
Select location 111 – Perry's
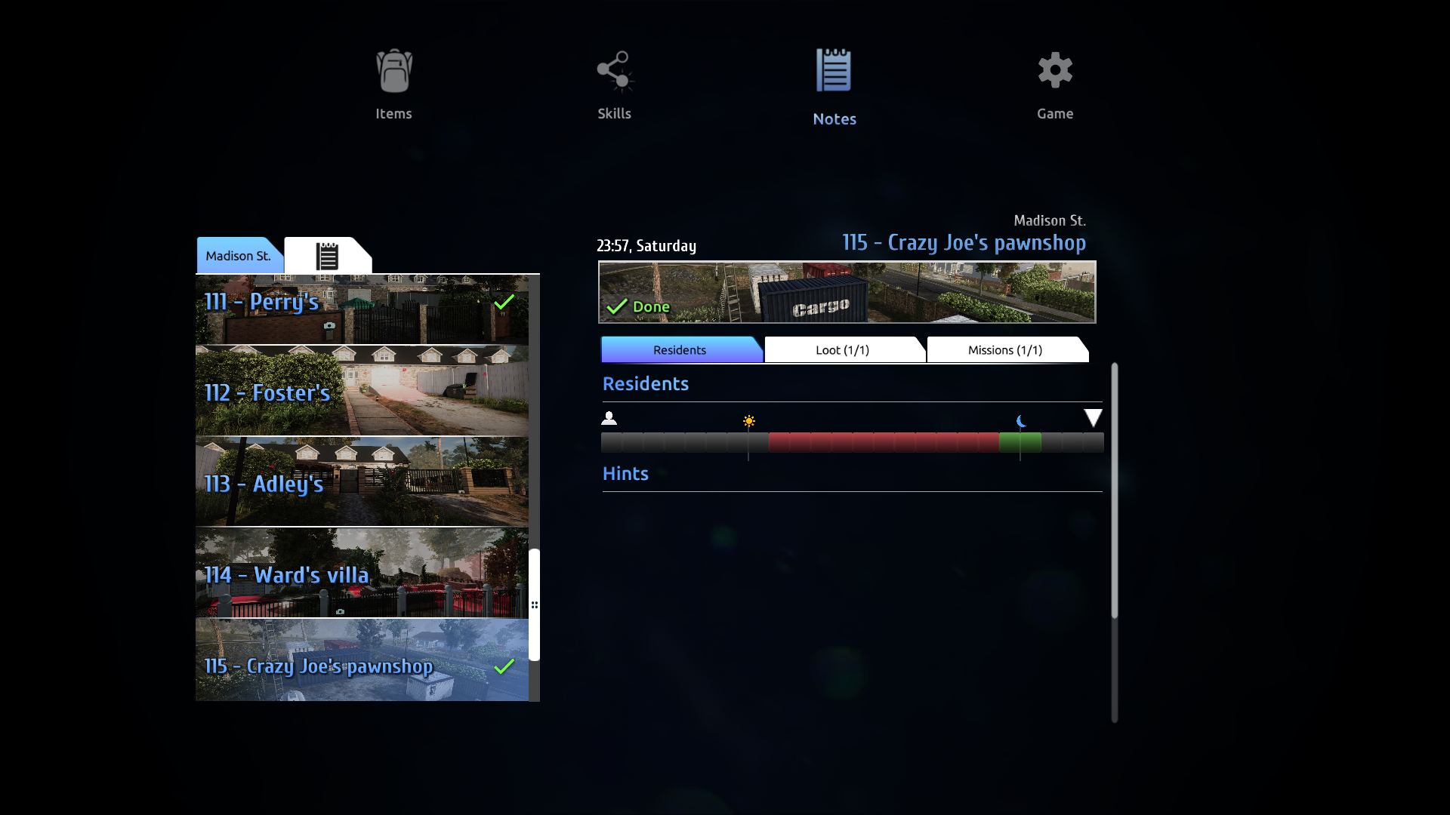click(362, 302)
